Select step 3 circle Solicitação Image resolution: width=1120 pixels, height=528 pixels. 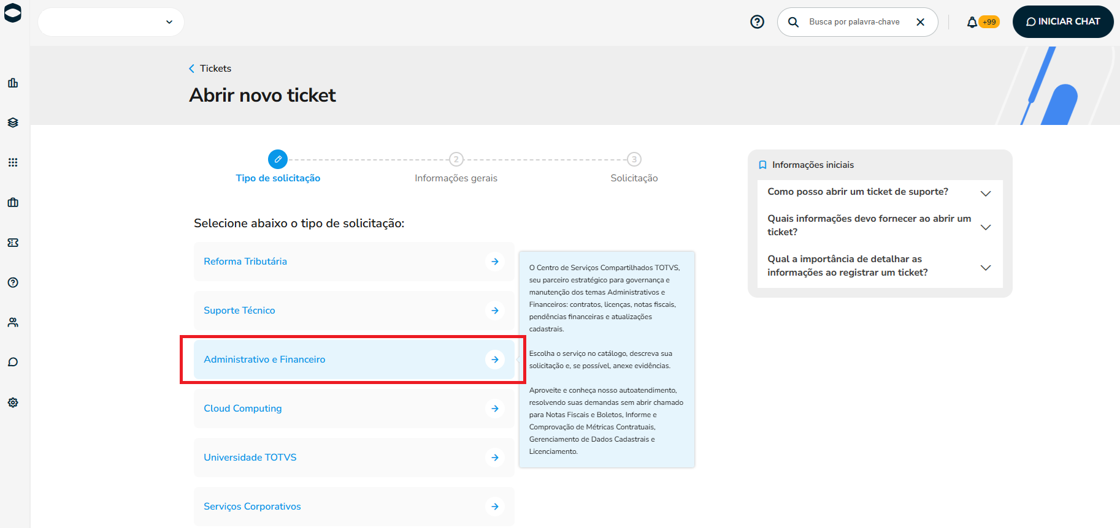(x=634, y=159)
